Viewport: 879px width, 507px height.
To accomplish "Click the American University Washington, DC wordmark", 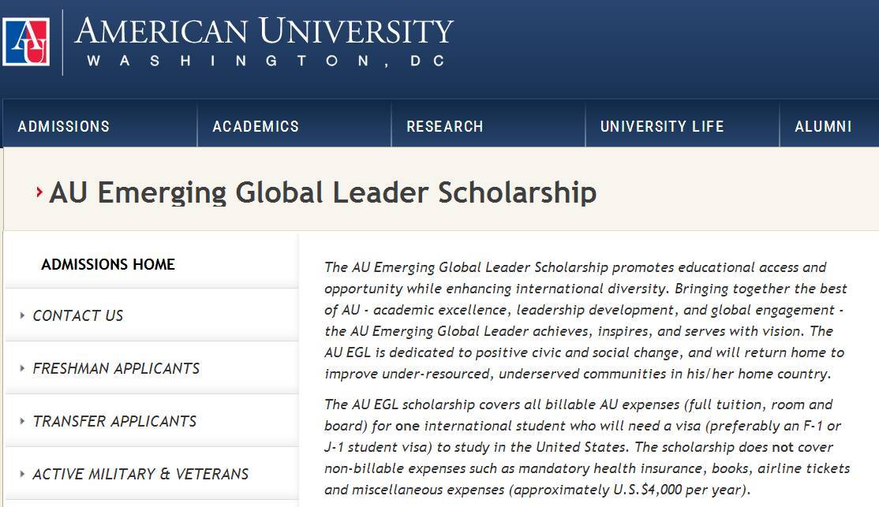I will (264, 42).
